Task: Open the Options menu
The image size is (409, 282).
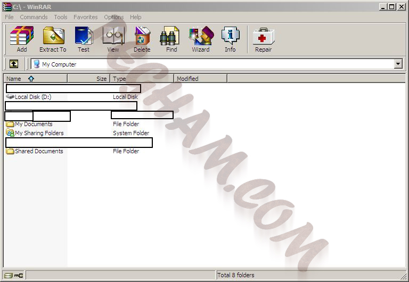Action: pyautogui.click(x=114, y=17)
